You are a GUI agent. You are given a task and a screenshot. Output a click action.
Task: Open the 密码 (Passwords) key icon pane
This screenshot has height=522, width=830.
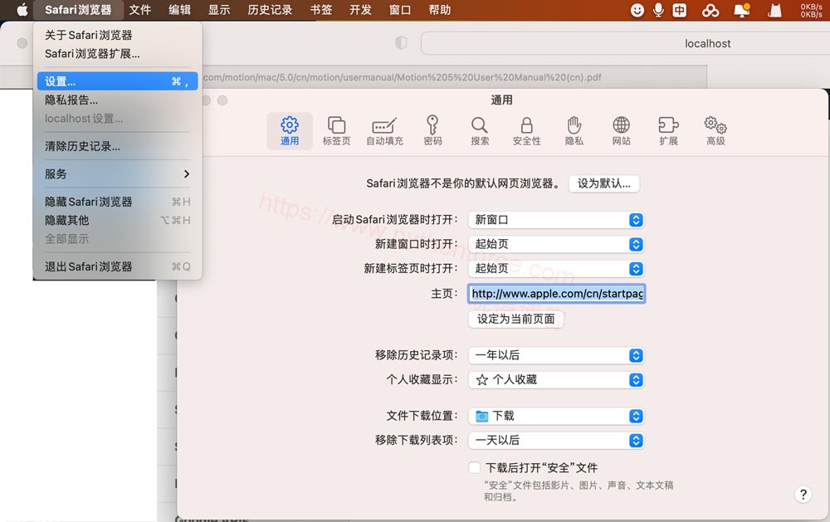click(x=432, y=131)
